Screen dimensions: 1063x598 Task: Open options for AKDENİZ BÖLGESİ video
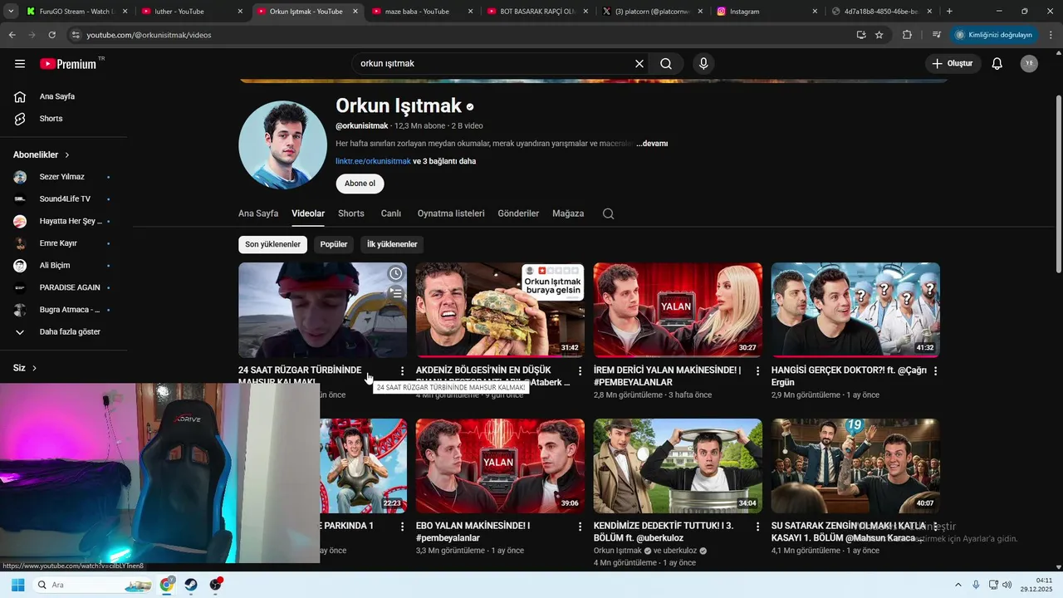tap(580, 371)
